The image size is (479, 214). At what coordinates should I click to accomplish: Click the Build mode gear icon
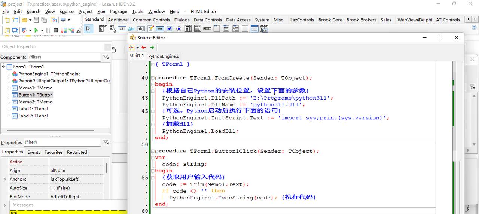[24, 30]
